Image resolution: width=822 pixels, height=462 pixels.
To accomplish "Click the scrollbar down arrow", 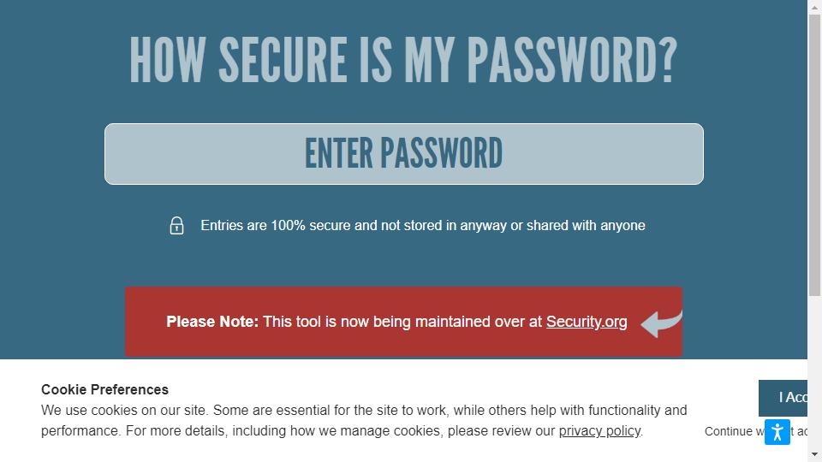I will point(814,454).
